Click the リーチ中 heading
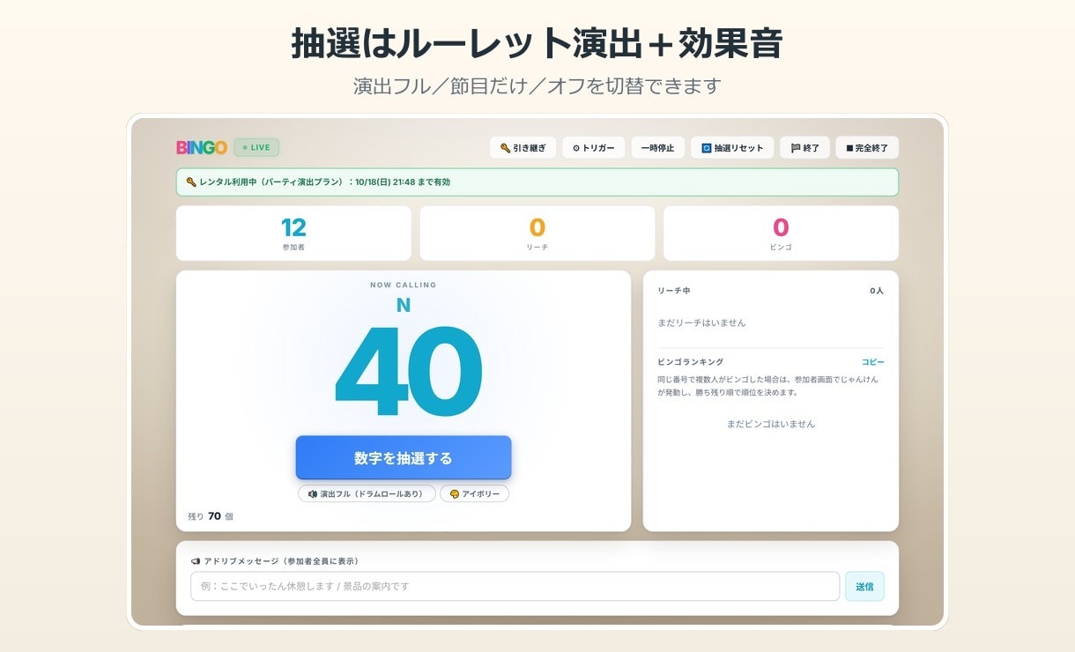 (x=674, y=291)
